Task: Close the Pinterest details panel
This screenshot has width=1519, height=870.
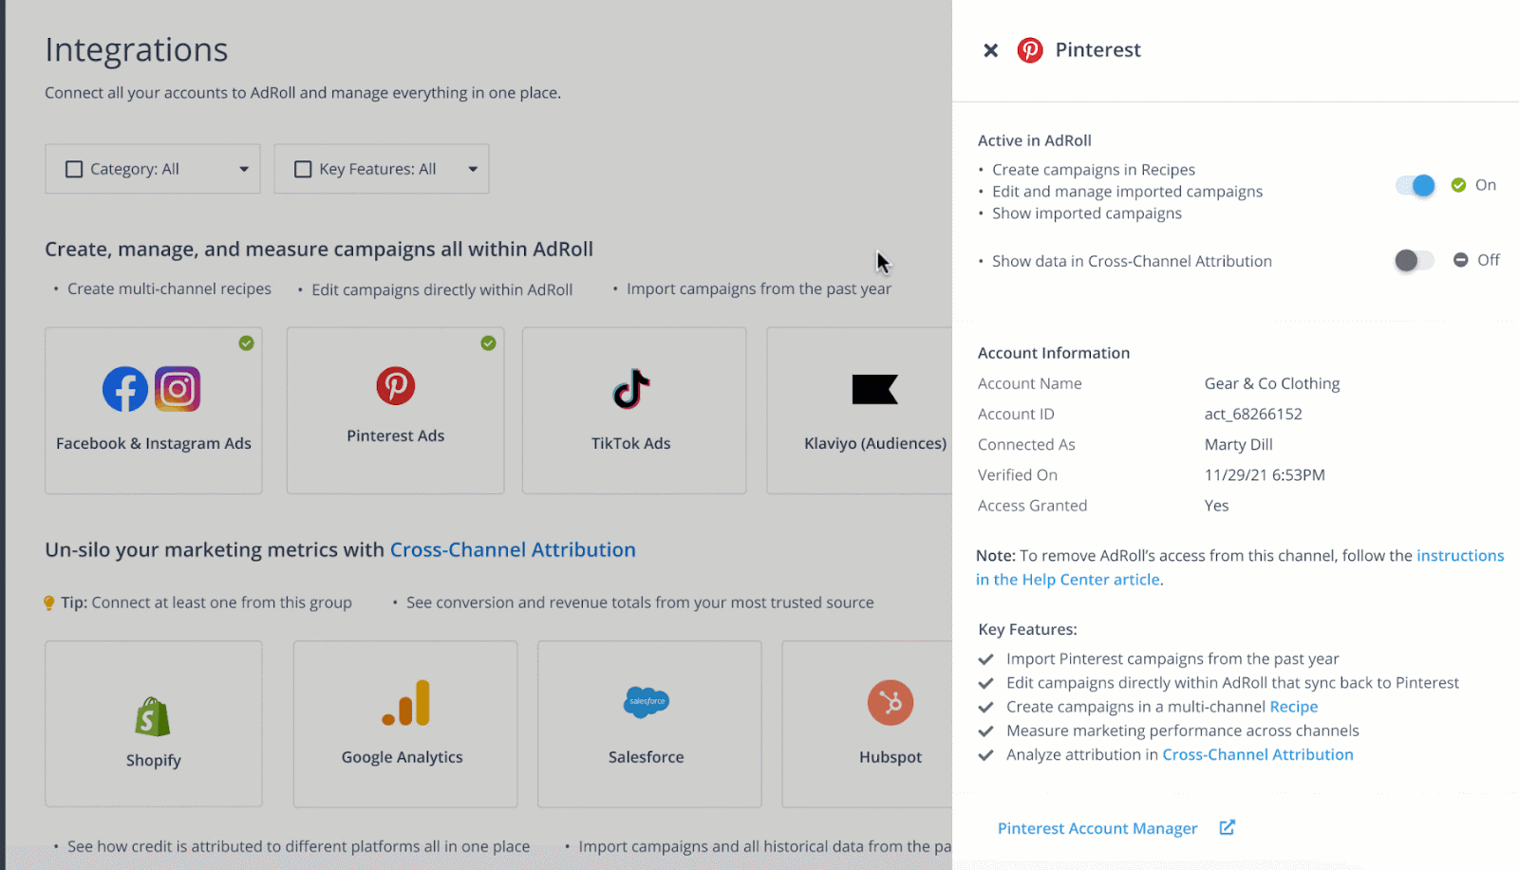Action: tap(990, 50)
